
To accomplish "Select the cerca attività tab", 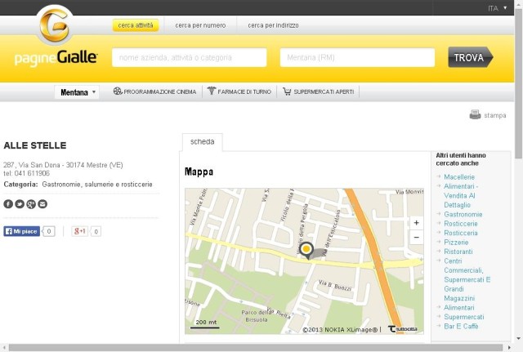I will (x=136, y=25).
